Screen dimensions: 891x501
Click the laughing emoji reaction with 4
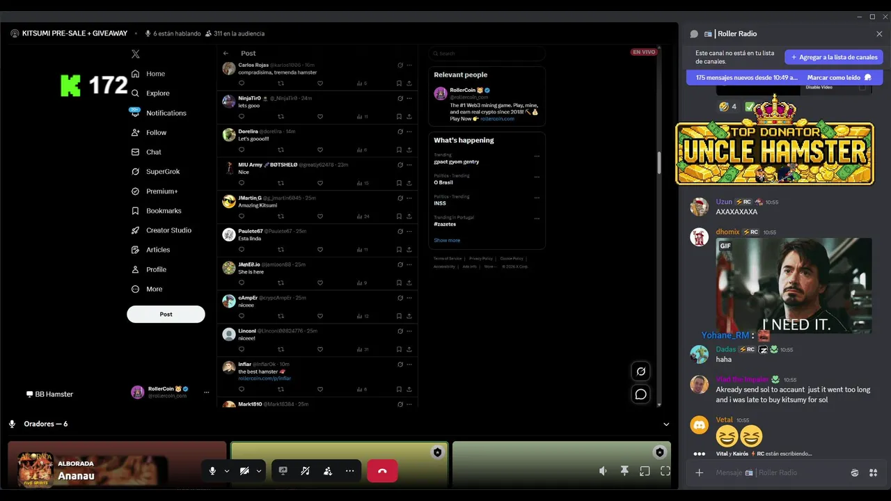click(x=727, y=106)
